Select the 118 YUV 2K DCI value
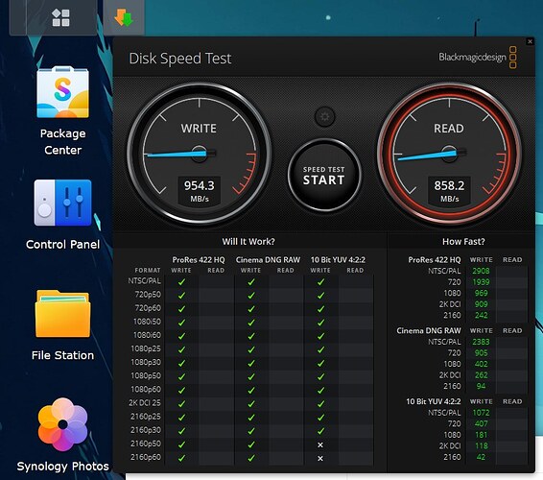 click(x=482, y=445)
